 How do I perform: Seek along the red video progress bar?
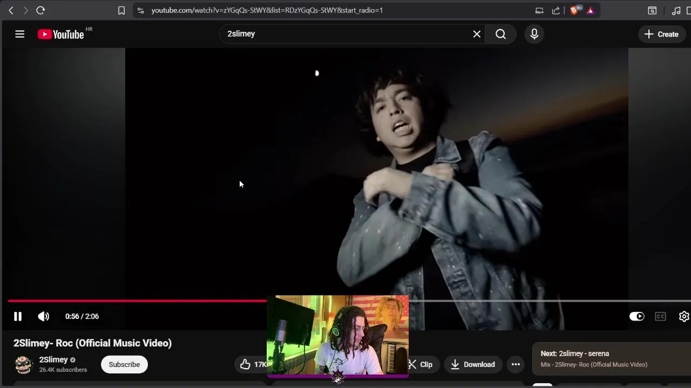(x=137, y=301)
